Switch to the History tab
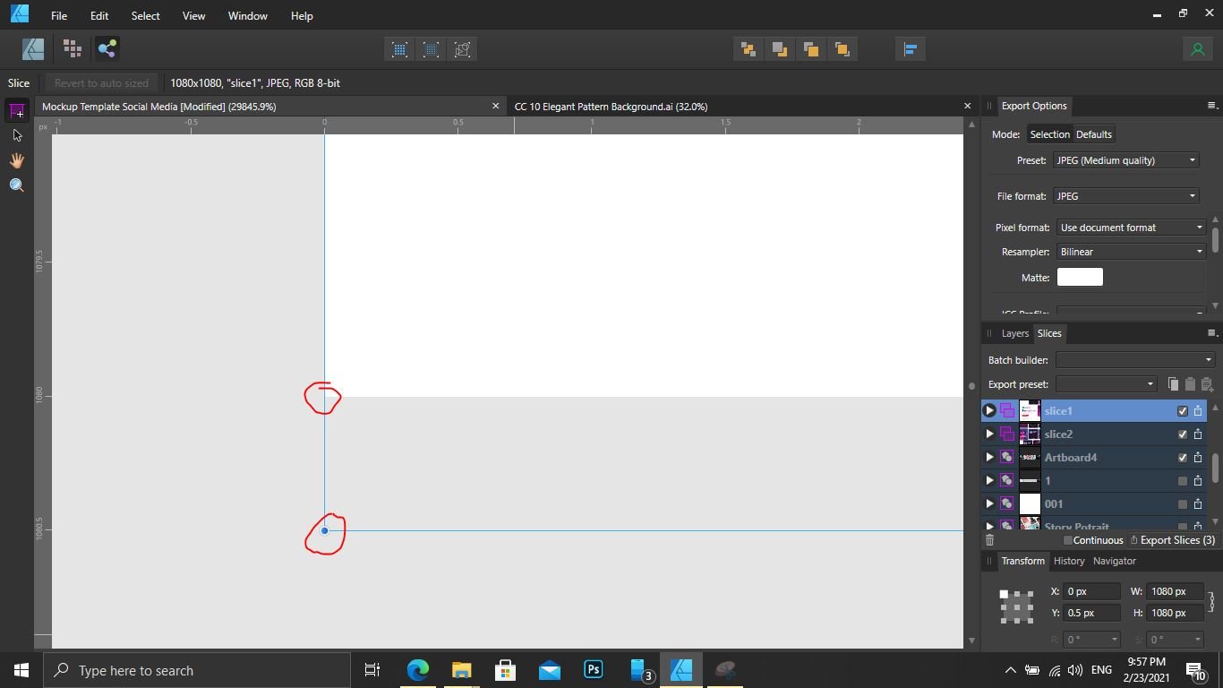This screenshot has width=1223, height=688. [1068, 561]
